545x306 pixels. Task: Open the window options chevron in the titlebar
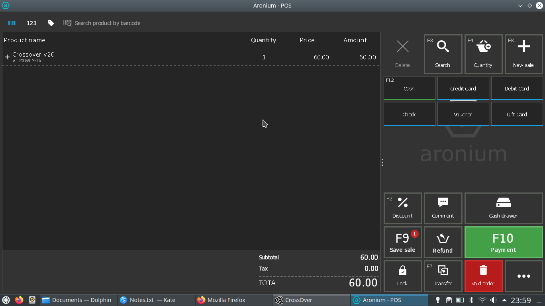pyautogui.click(x=520, y=6)
